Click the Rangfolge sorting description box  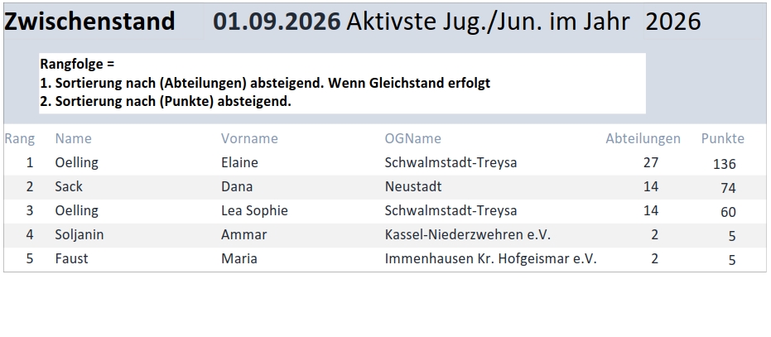tap(342, 83)
